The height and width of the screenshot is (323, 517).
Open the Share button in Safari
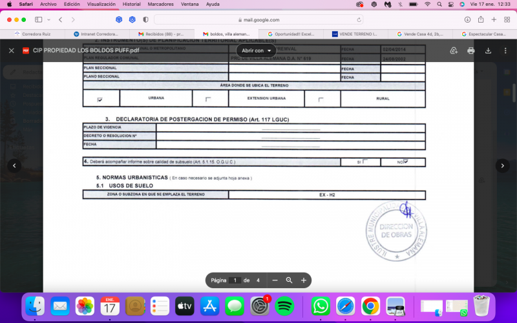coord(481,19)
